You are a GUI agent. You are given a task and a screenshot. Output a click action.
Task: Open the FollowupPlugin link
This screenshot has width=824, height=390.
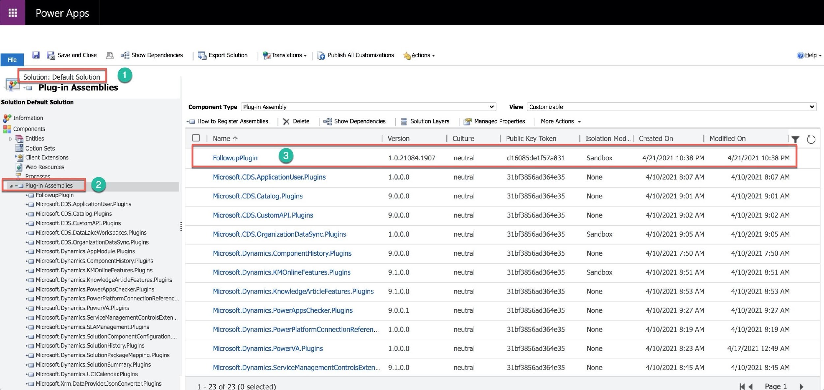tap(235, 158)
